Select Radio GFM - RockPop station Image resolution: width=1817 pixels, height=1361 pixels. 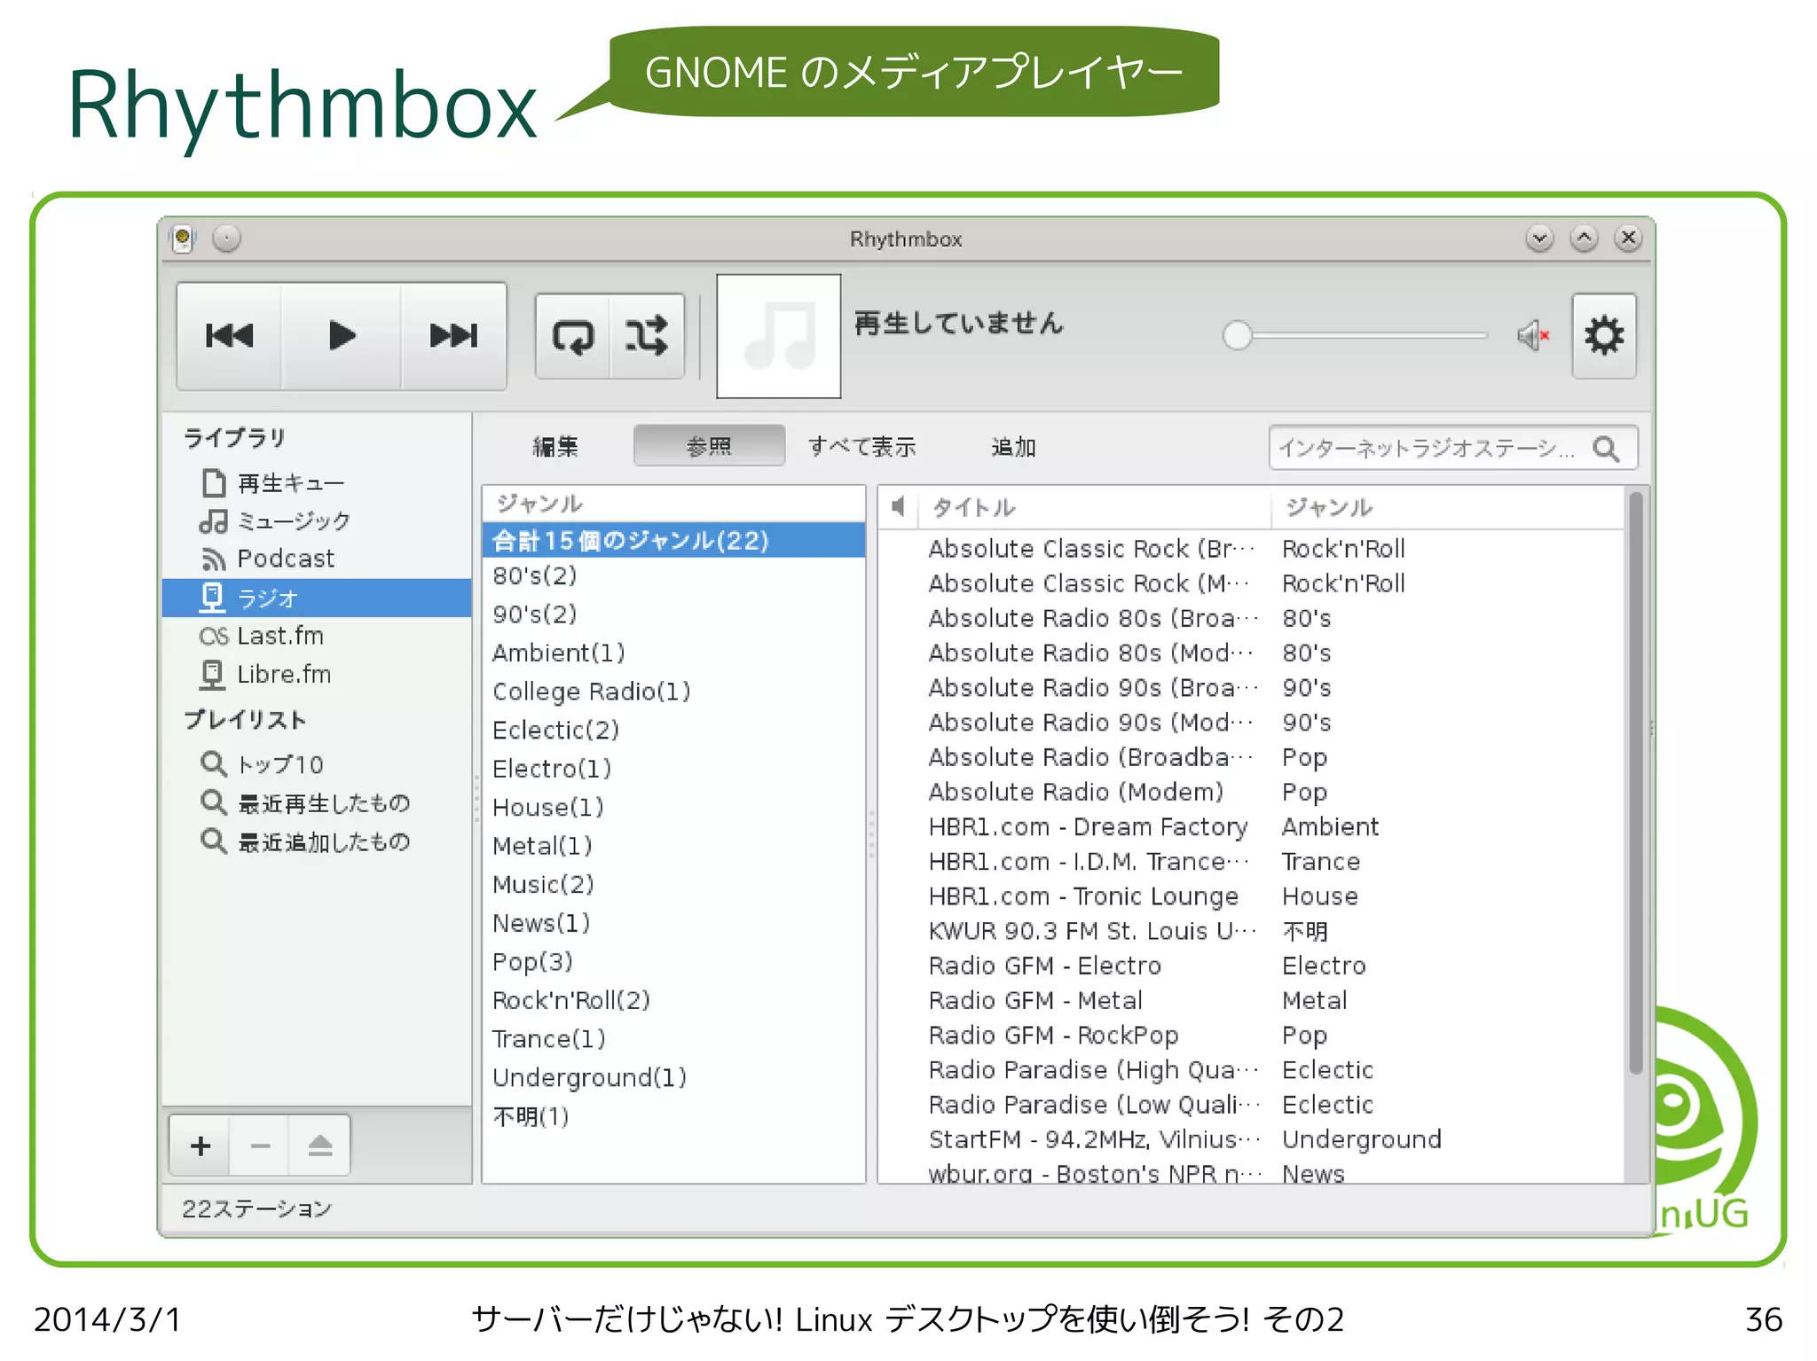1251,1035
